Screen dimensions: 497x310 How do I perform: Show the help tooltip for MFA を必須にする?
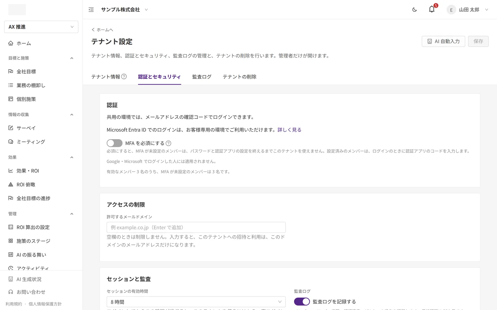click(168, 143)
